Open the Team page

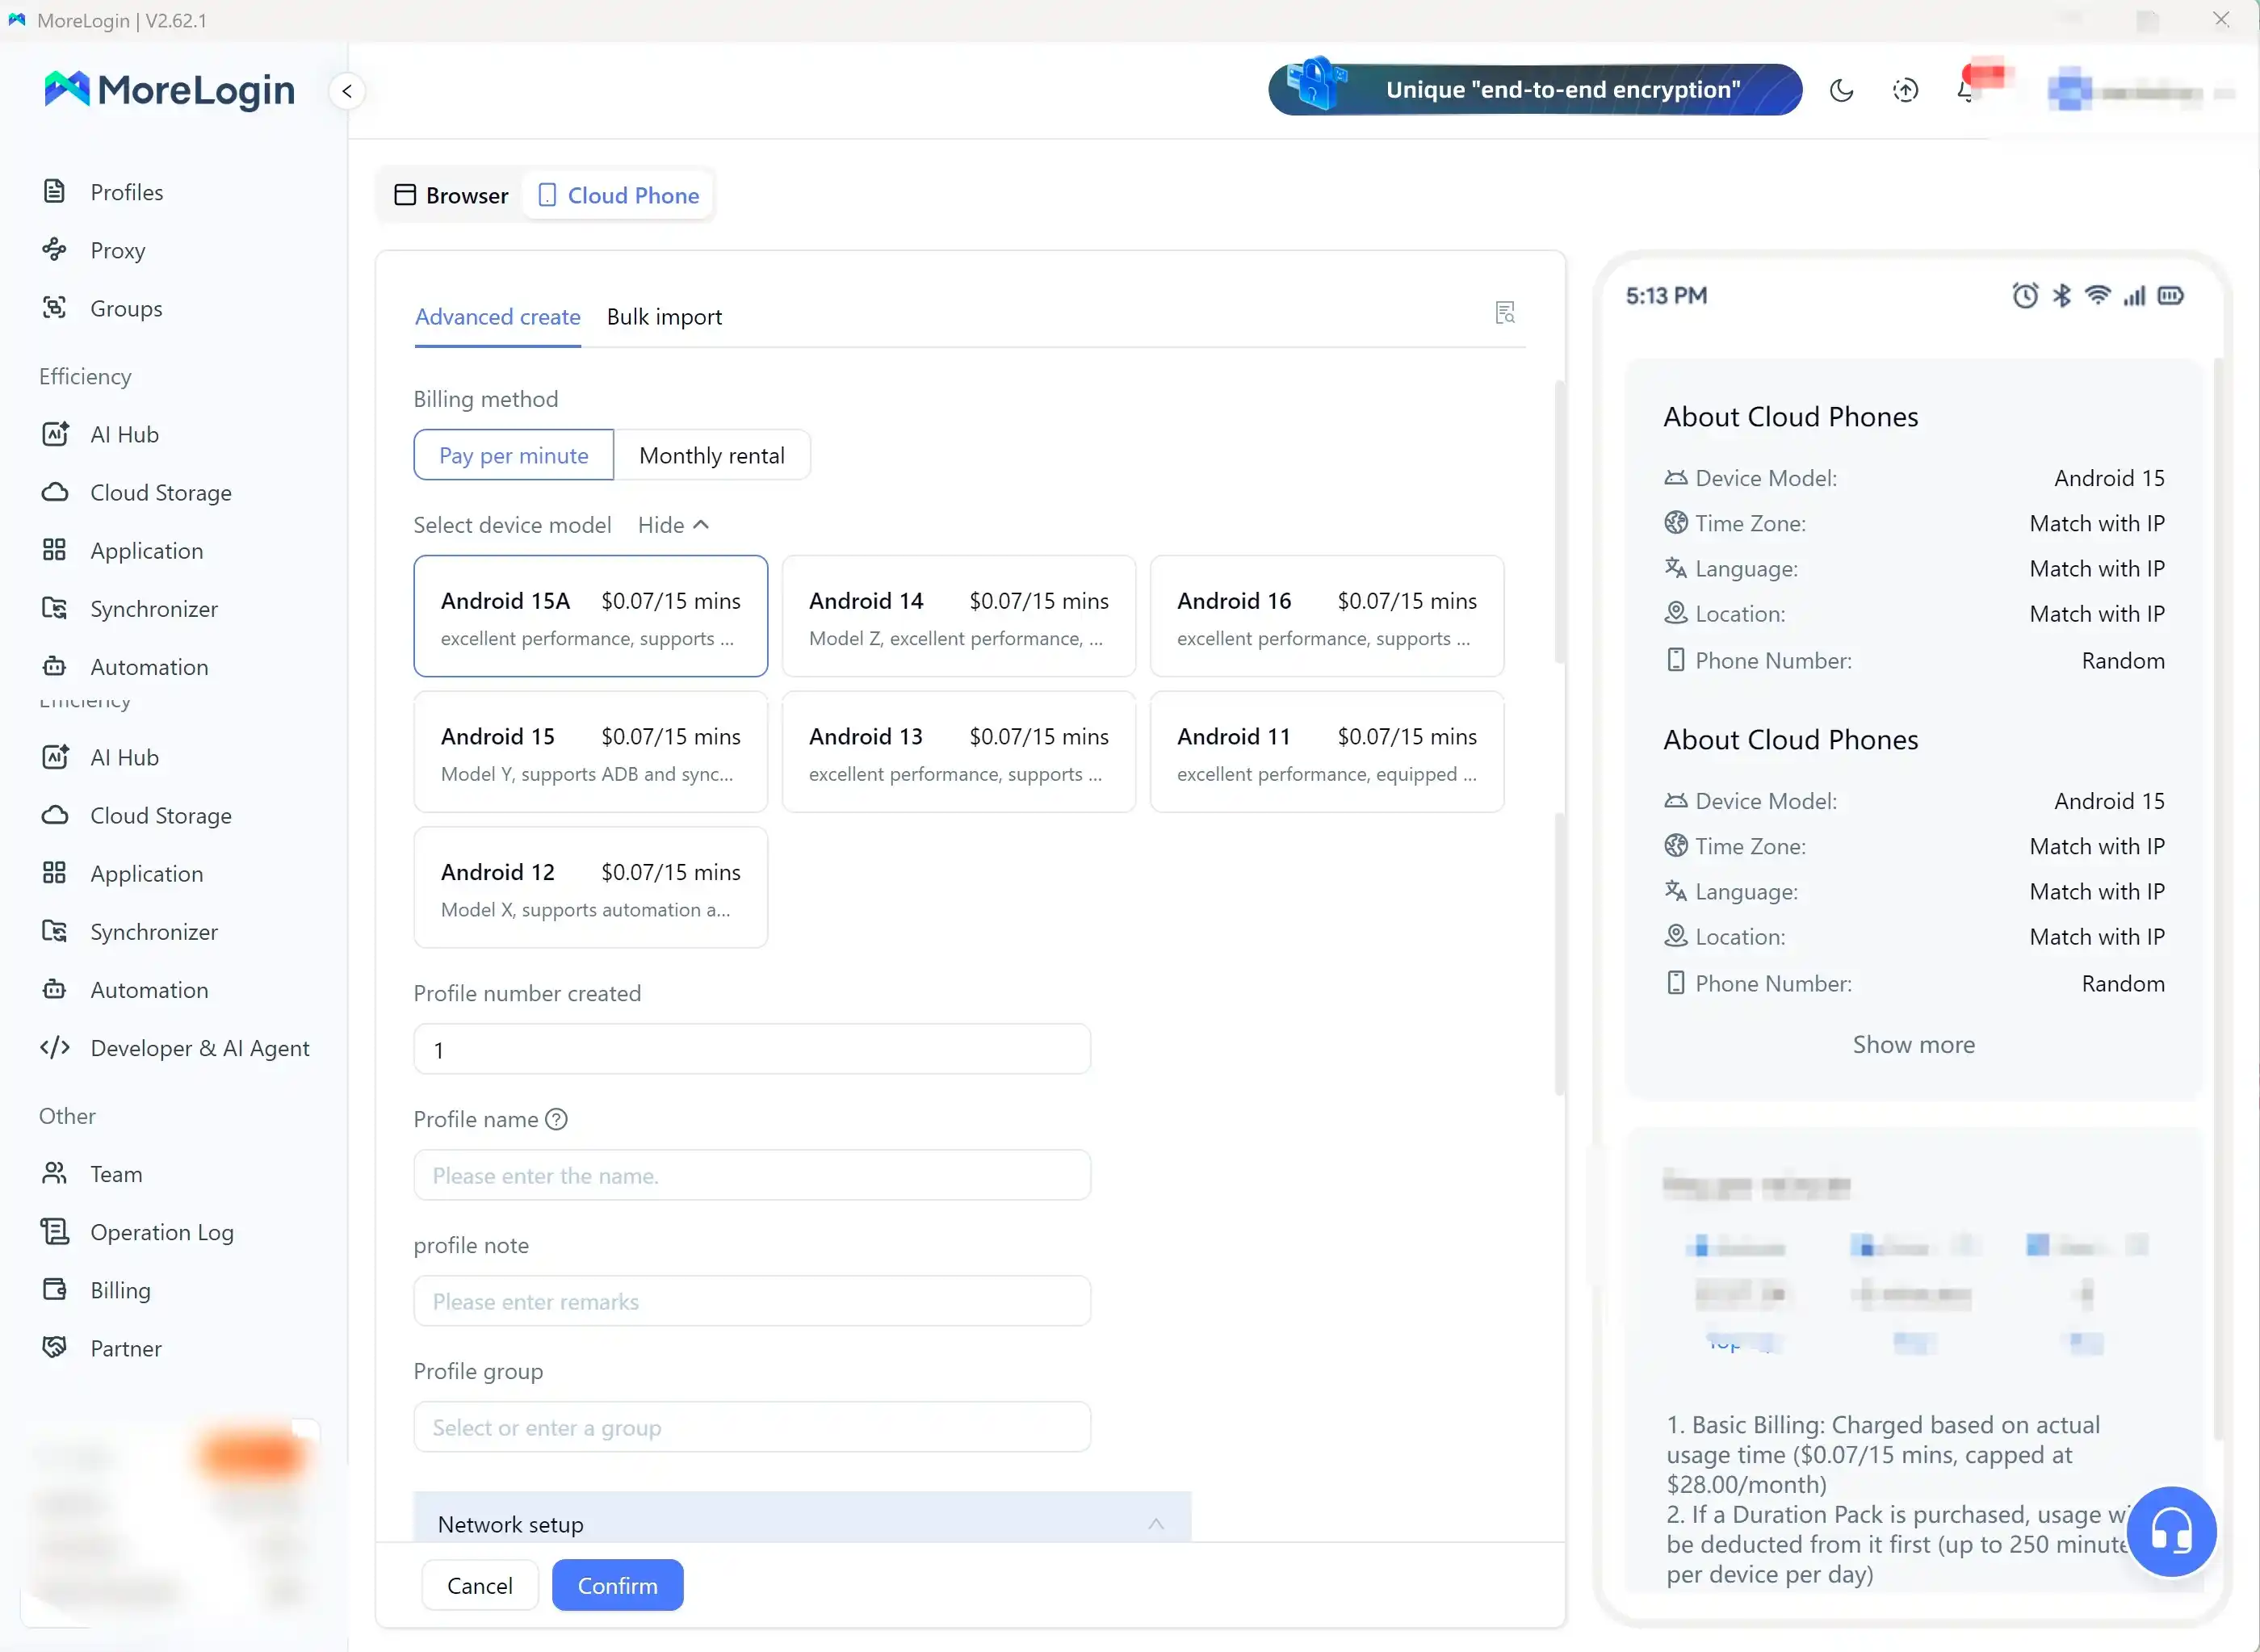point(116,1174)
